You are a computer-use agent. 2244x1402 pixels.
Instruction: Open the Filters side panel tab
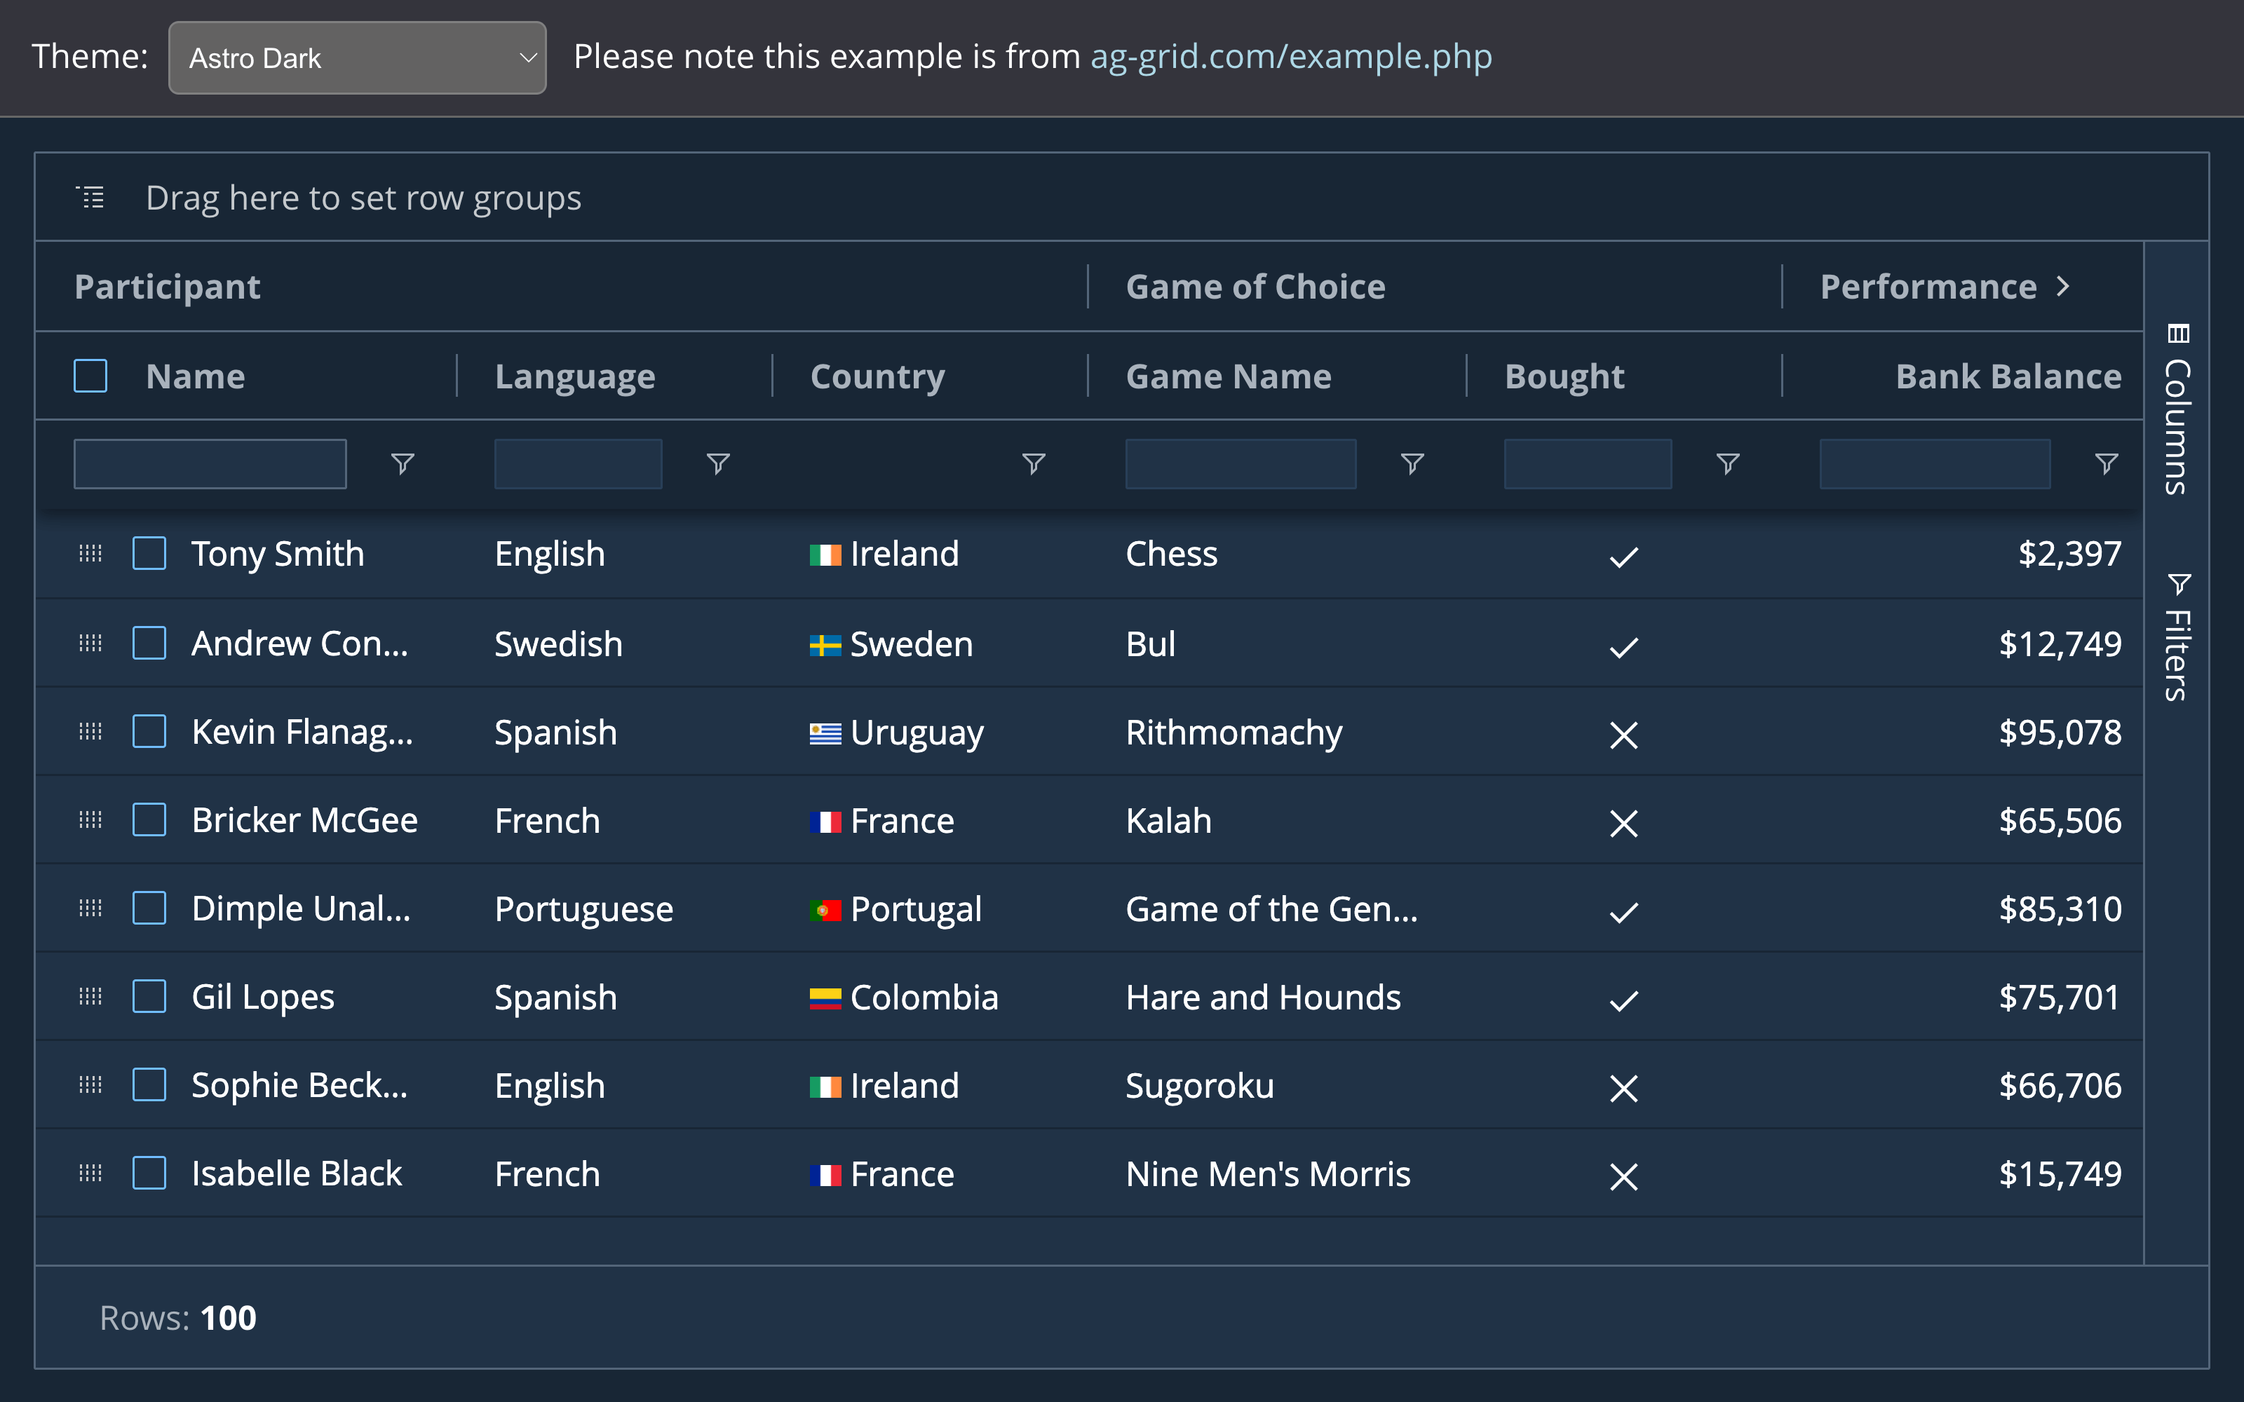coord(2176,638)
